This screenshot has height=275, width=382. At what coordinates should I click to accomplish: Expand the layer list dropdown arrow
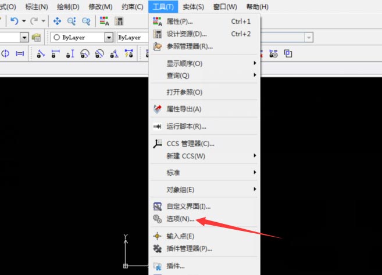(24, 38)
